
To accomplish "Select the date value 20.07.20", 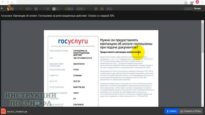I will click(x=77, y=81).
